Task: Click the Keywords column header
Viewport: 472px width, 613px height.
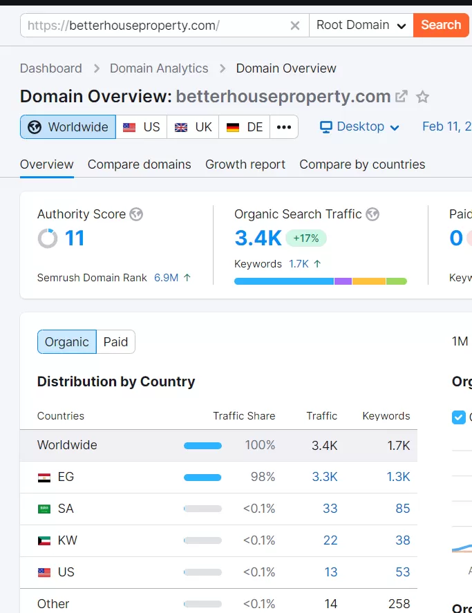Action: click(x=386, y=416)
